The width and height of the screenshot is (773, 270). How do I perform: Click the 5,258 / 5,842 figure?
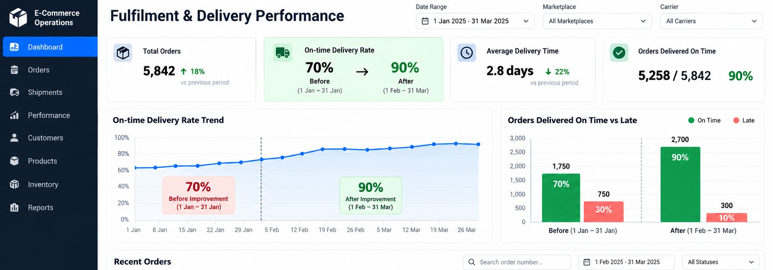tap(675, 76)
